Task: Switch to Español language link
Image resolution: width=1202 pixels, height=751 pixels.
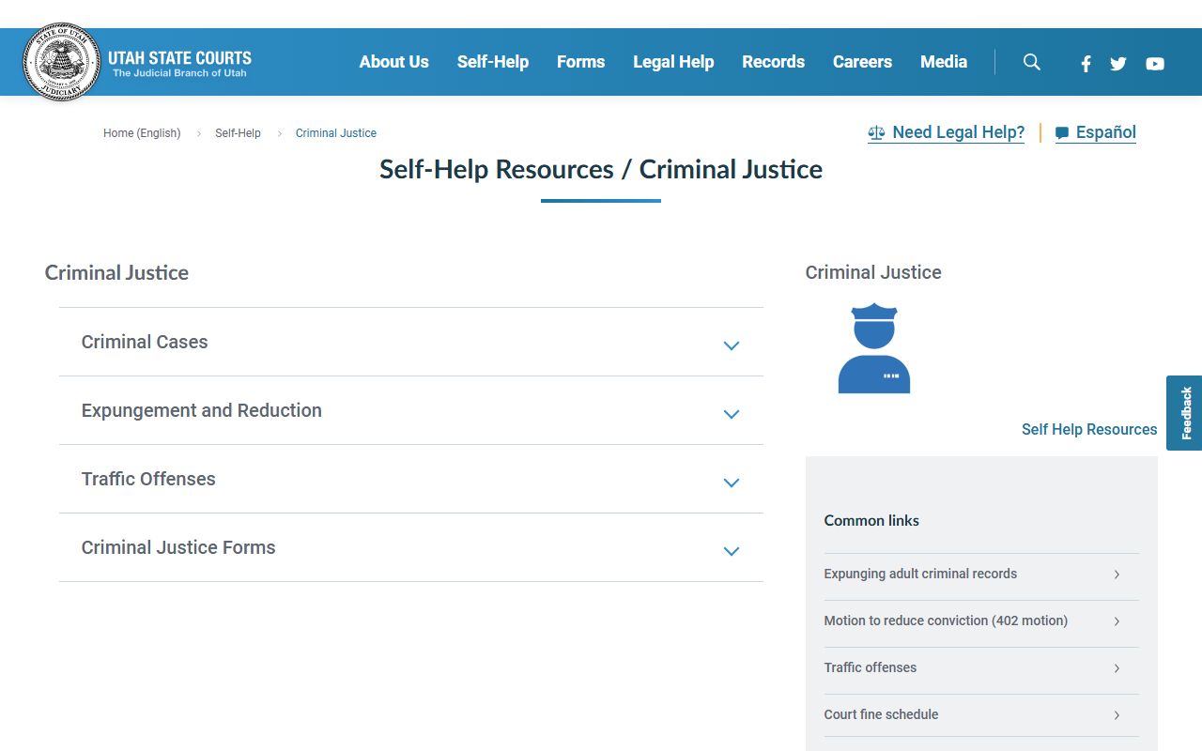Action: point(1096,132)
